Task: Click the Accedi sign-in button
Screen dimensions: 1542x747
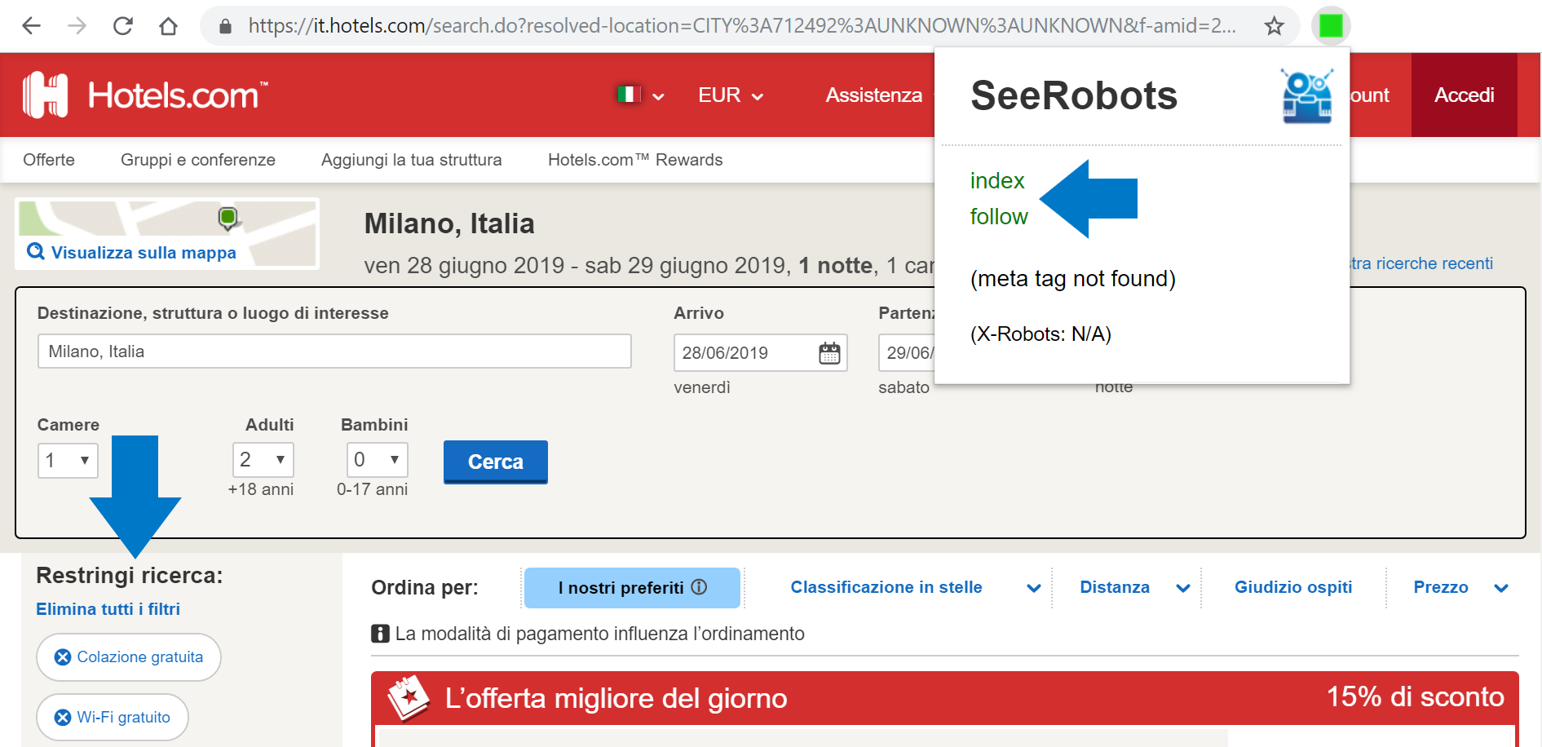Action: click(x=1464, y=95)
